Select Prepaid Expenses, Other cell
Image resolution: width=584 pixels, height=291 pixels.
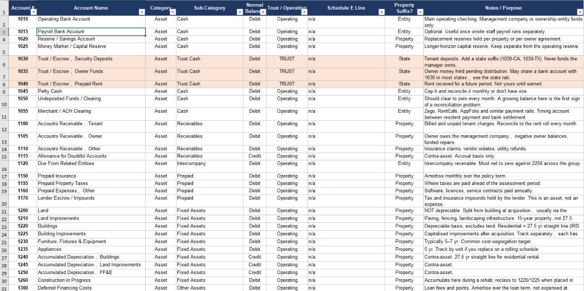pyautogui.click(x=91, y=191)
